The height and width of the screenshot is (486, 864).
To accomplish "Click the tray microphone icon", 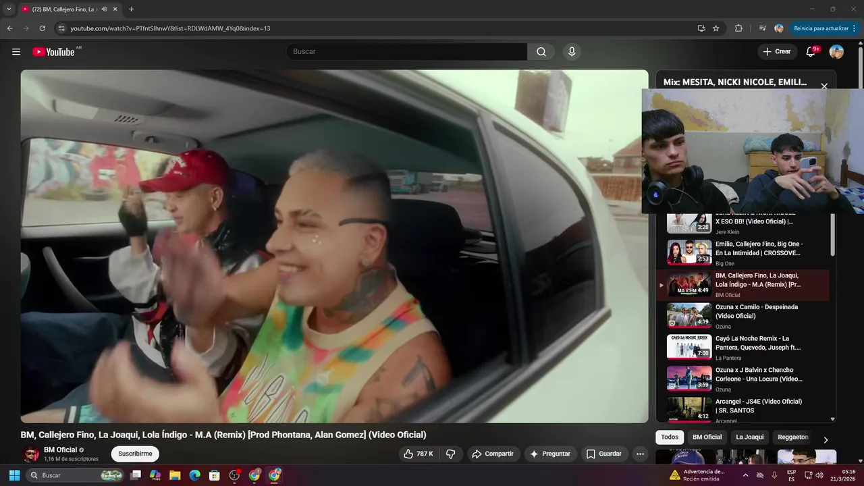I will pos(774,475).
